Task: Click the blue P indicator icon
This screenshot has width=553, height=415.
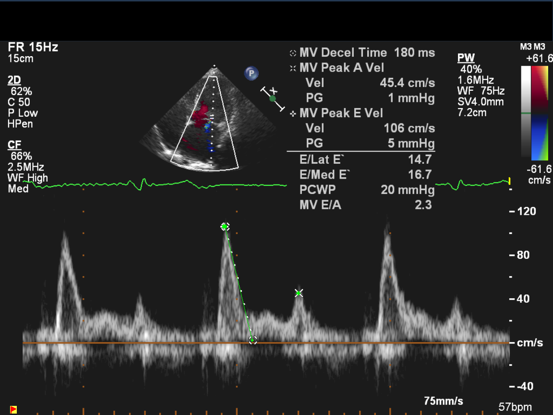Action: tap(251, 73)
